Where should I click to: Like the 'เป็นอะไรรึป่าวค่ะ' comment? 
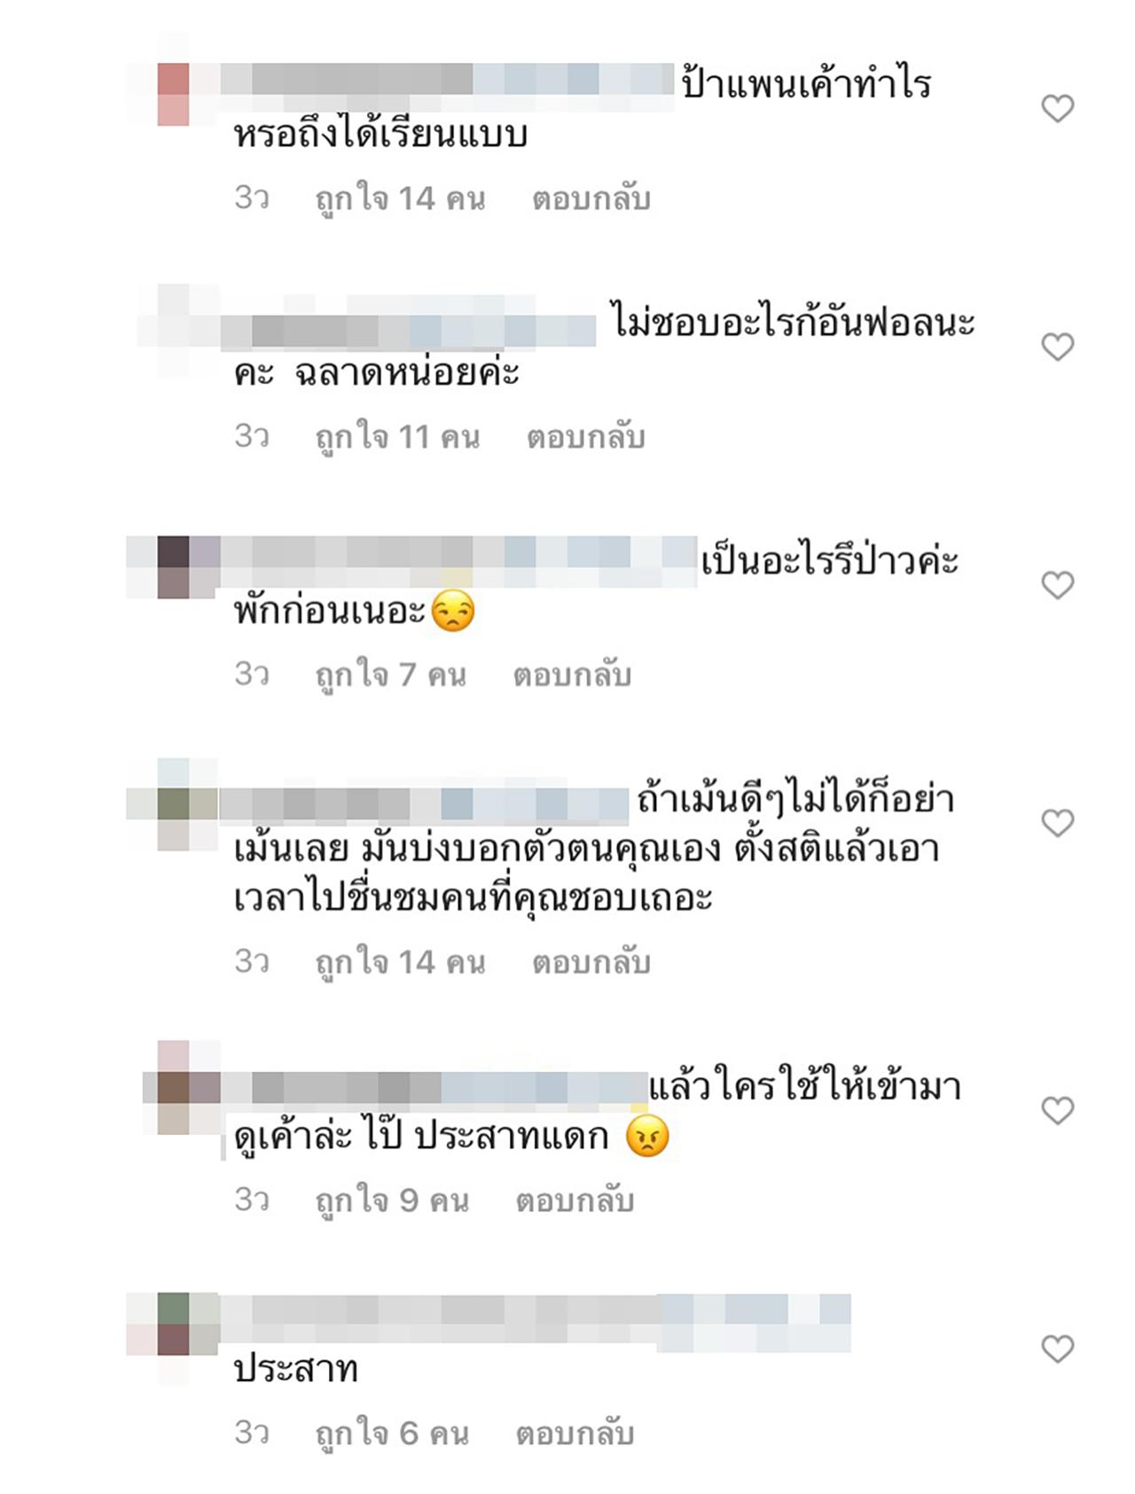coord(1057,585)
